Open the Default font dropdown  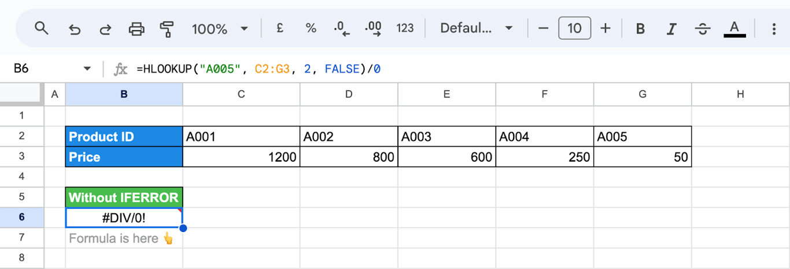pyautogui.click(x=477, y=28)
